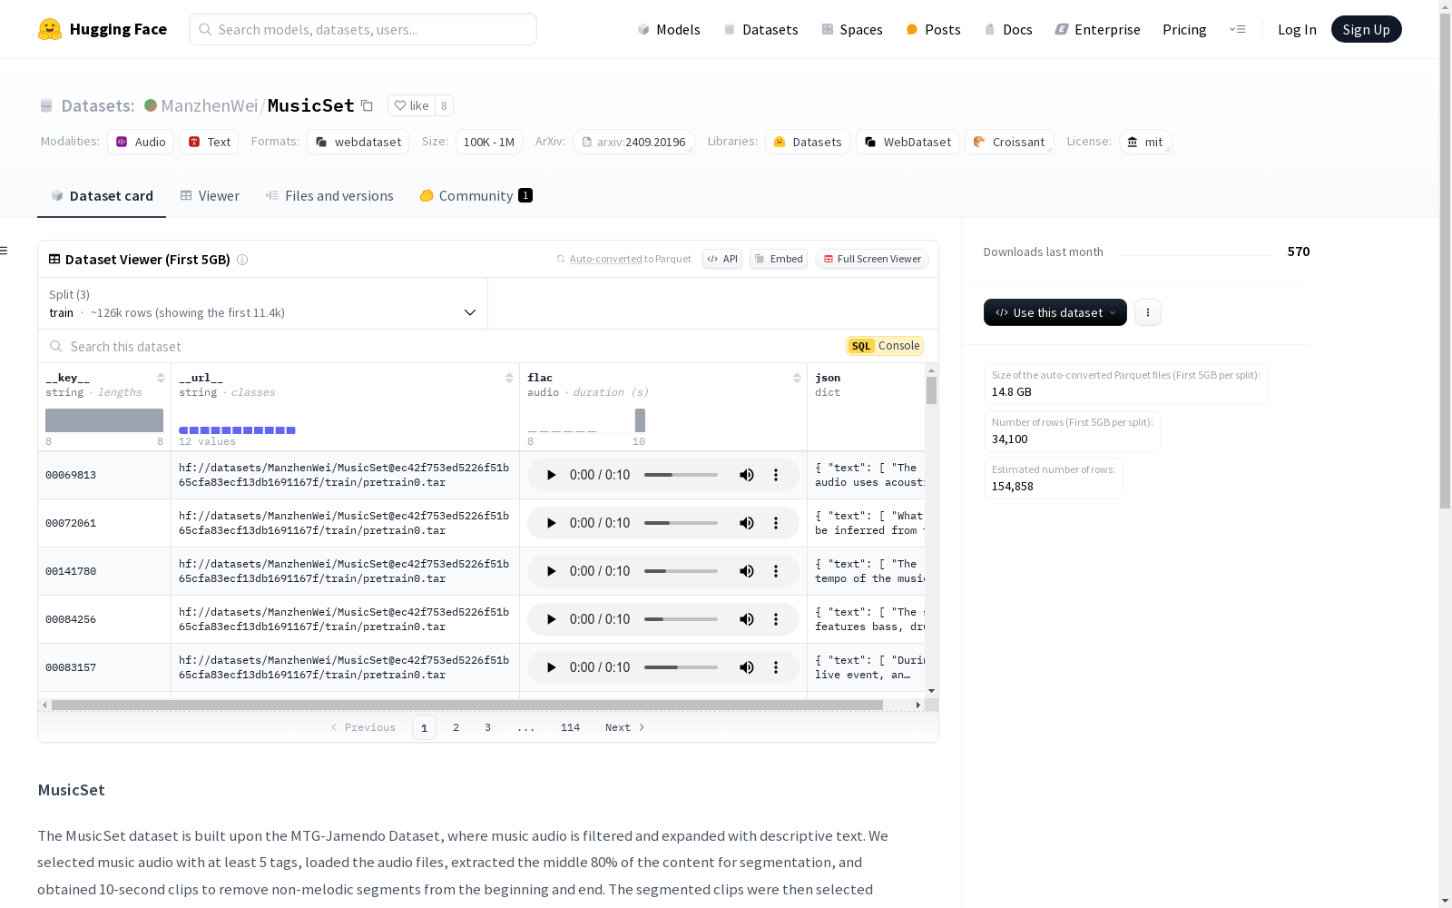Viewport: 1452px width, 908px height.
Task: Open the Files and versions tab
Action: pos(329,196)
